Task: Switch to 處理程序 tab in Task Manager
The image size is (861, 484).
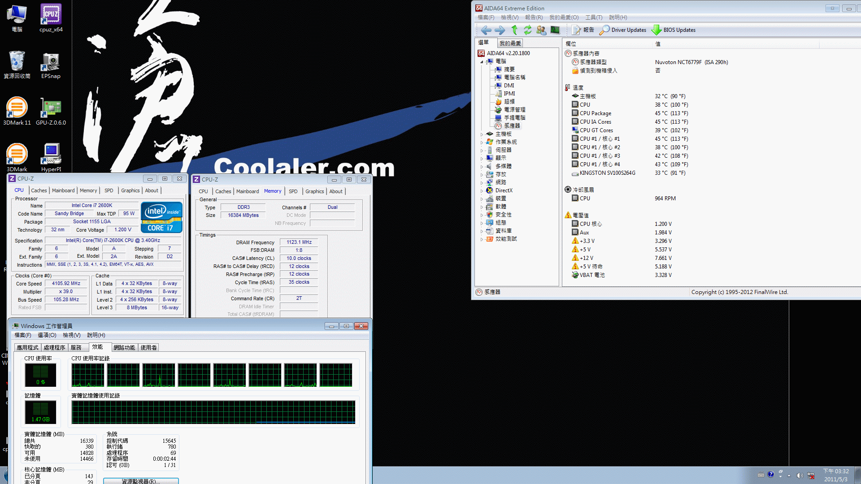Action: 55,347
